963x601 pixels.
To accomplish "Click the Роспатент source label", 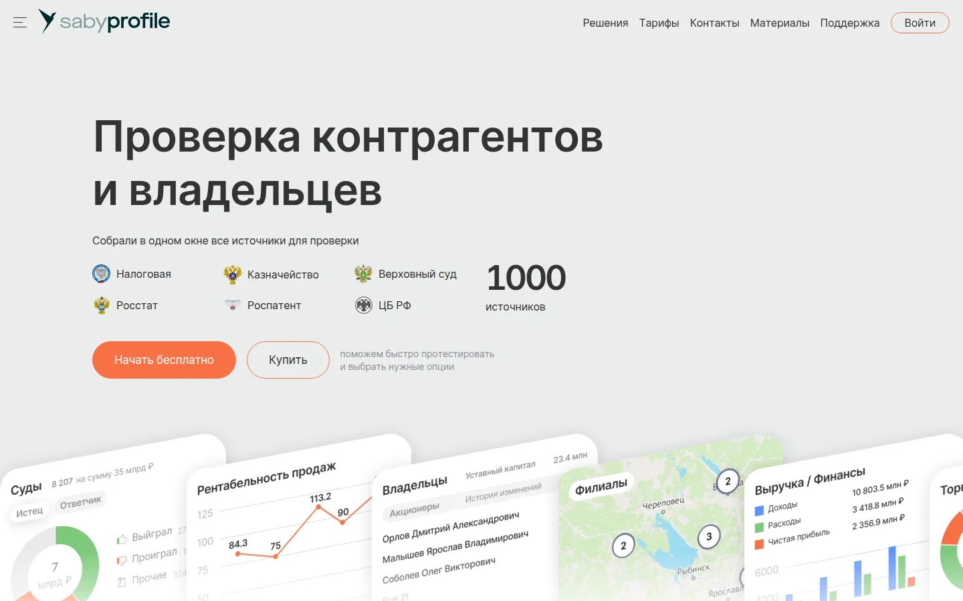I will click(x=274, y=305).
